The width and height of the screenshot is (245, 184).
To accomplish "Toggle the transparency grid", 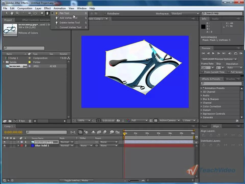I will click(x=156, y=120).
